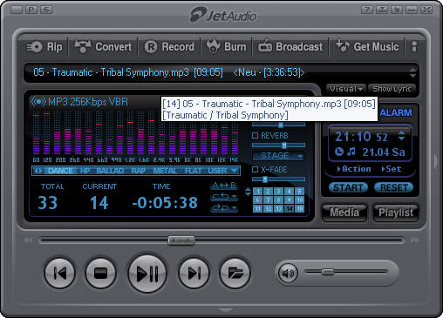Image resolution: width=443 pixels, height=318 pixels.
Task: Open file with the folder button
Action: tap(235, 273)
